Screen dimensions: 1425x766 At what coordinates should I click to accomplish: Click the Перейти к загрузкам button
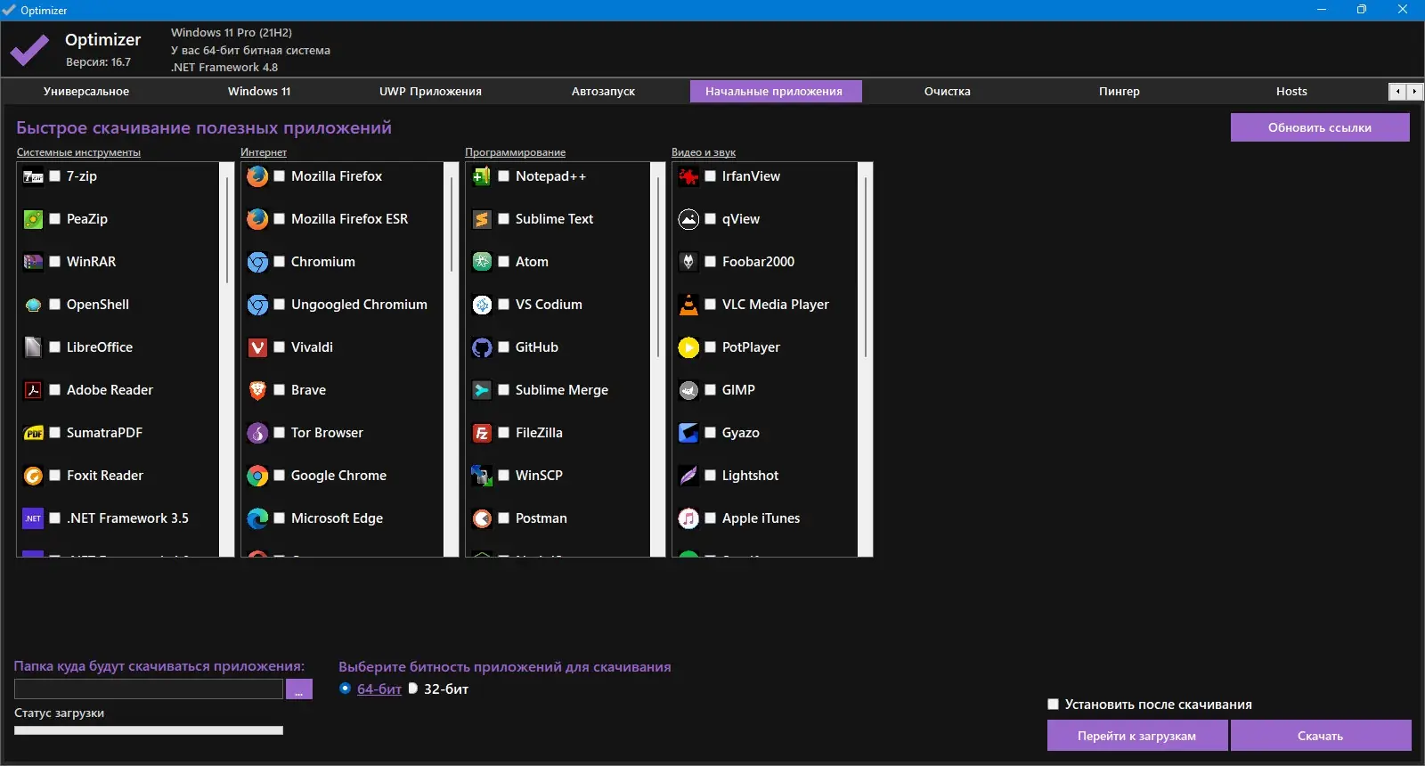[x=1137, y=736]
